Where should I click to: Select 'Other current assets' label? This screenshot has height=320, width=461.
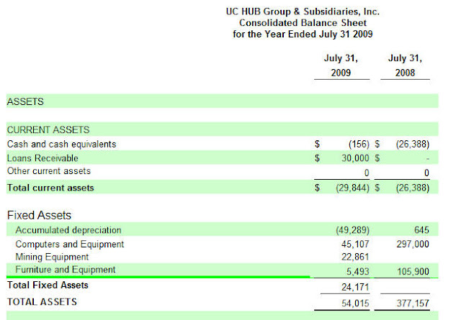49,171
